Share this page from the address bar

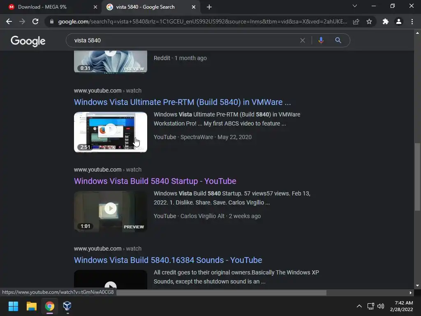pos(356,21)
